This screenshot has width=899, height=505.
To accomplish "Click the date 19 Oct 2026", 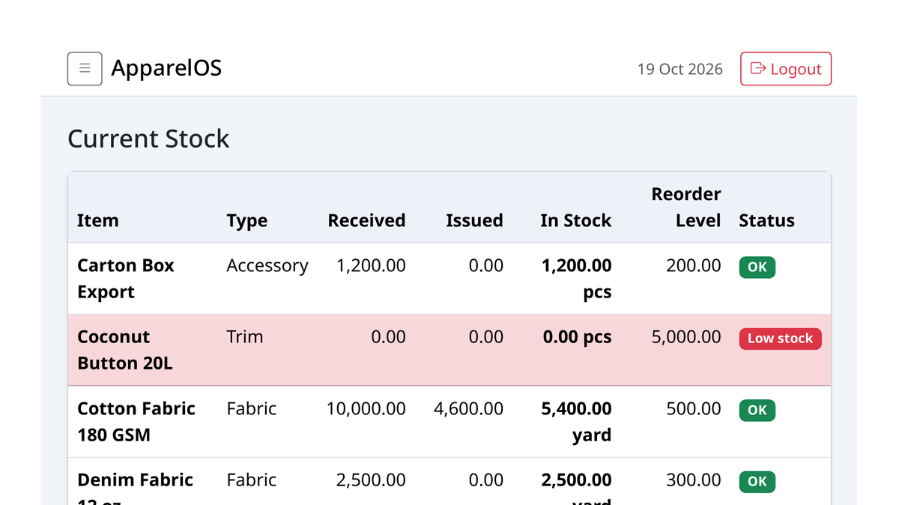I will [x=680, y=69].
